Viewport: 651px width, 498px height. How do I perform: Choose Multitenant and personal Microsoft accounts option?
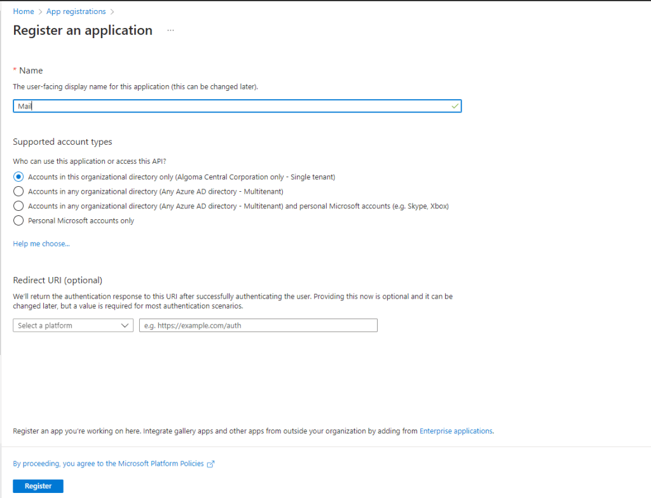pyautogui.click(x=18, y=206)
